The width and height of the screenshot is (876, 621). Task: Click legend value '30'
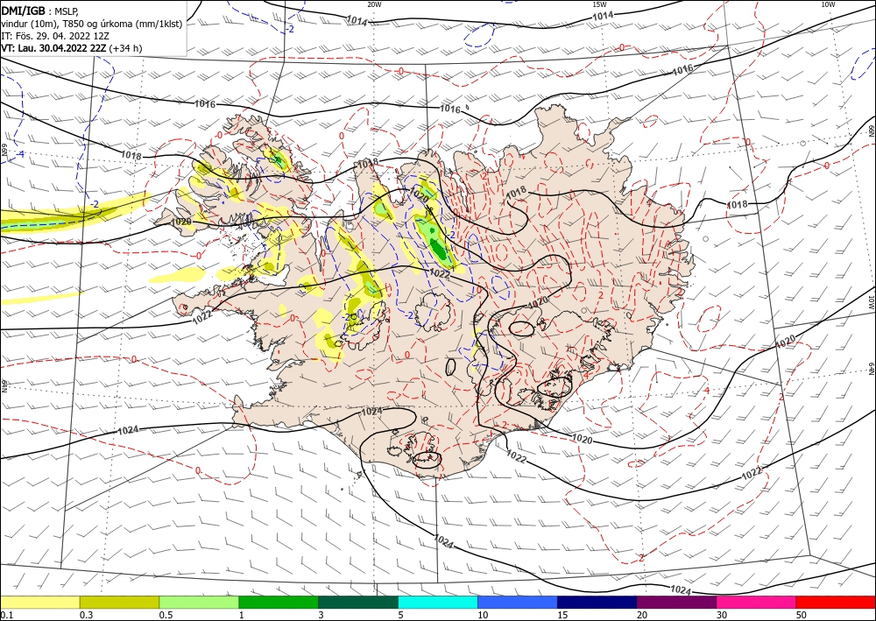pyautogui.click(x=722, y=615)
